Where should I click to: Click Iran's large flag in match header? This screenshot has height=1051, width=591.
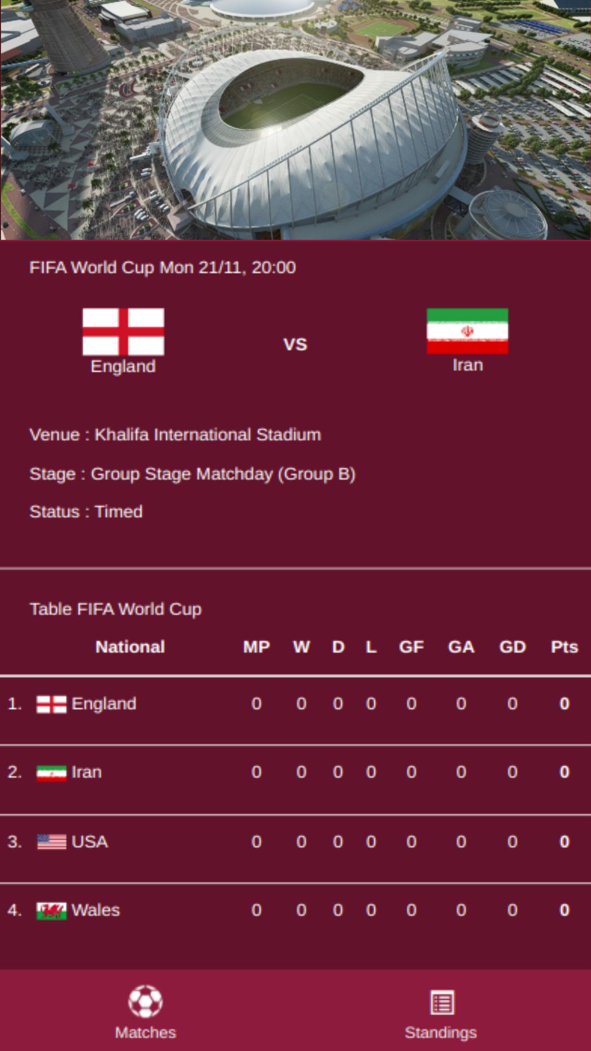(467, 331)
